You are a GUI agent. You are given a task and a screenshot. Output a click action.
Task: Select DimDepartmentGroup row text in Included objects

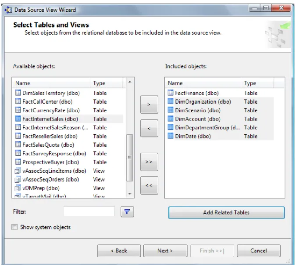(x=207, y=128)
